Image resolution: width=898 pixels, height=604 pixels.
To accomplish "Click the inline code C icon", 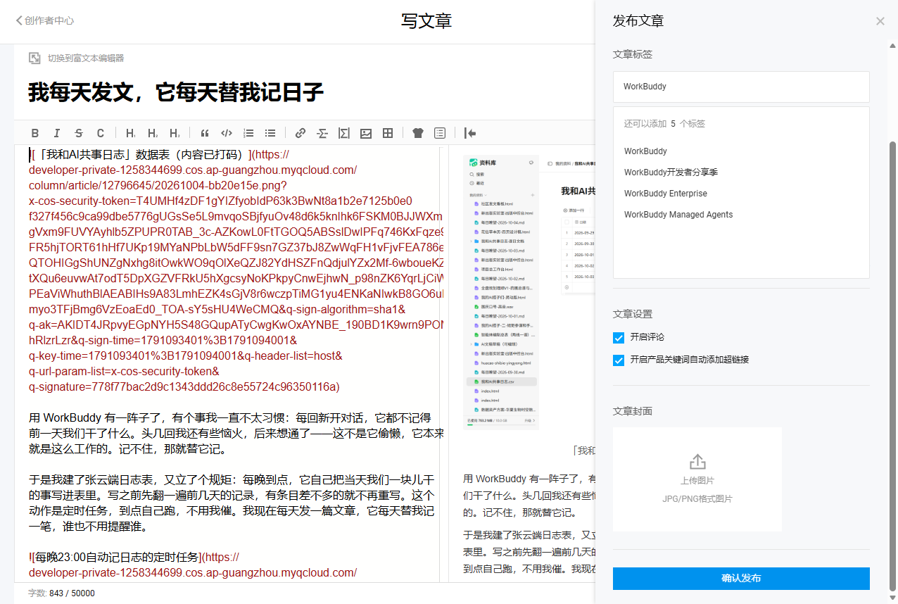I will pos(101,133).
